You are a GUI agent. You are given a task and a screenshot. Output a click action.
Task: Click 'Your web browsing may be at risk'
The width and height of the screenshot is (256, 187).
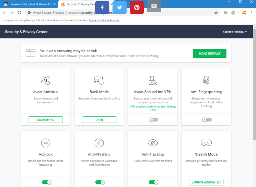pyautogui.click(x=68, y=51)
